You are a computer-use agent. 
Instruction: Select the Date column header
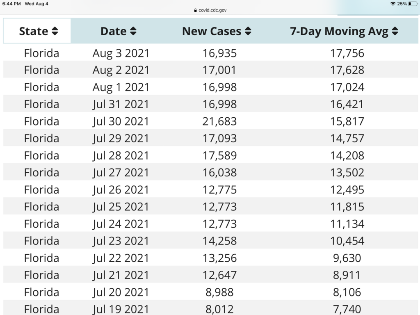[x=114, y=31]
